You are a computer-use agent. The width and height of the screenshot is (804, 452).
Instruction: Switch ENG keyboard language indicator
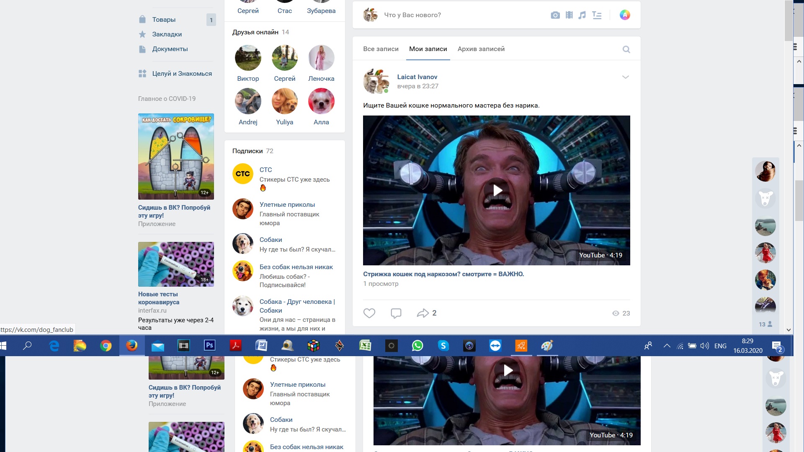point(720,346)
